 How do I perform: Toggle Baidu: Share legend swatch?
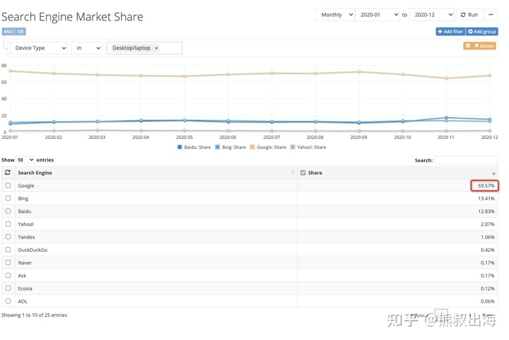180,147
